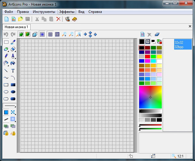Viewport: 195px width, 161px height.
Task: Toggle the pixel grid display button
Action: click(50, 34)
